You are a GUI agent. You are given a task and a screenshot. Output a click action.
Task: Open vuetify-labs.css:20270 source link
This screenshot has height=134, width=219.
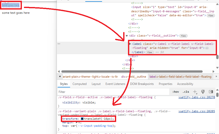(197, 97)
